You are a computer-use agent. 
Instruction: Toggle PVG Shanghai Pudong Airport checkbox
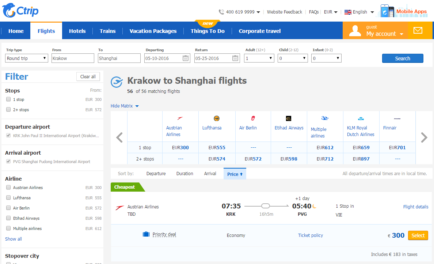8,161
